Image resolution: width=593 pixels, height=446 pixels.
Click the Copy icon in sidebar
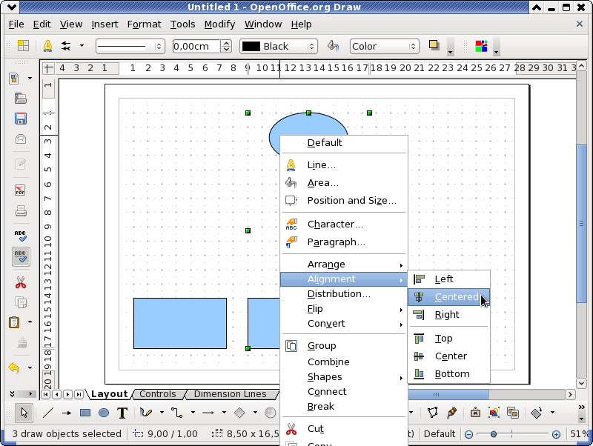pyautogui.click(x=21, y=303)
